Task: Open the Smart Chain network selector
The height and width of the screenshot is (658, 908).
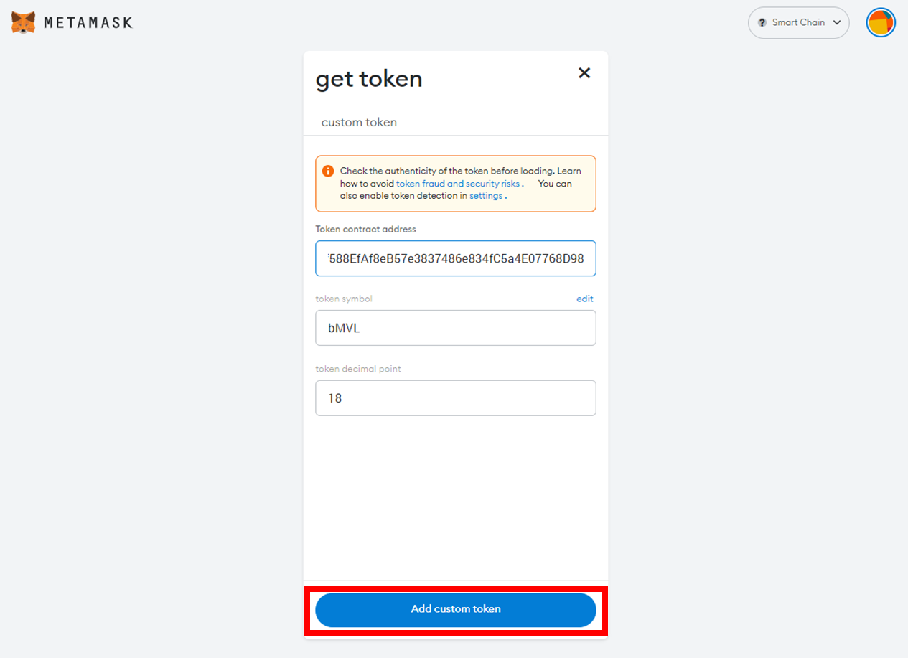Action: pos(798,23)
